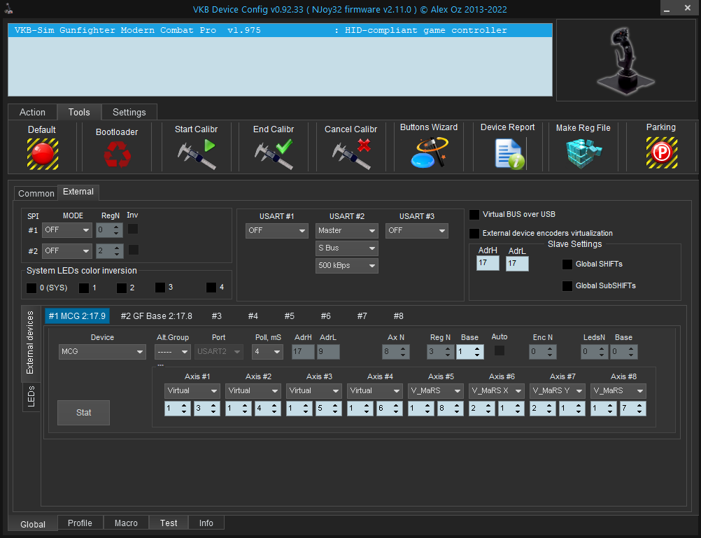Open the Bootloader recycle icon
Viewport: 701px width, 538px height.
117,153
